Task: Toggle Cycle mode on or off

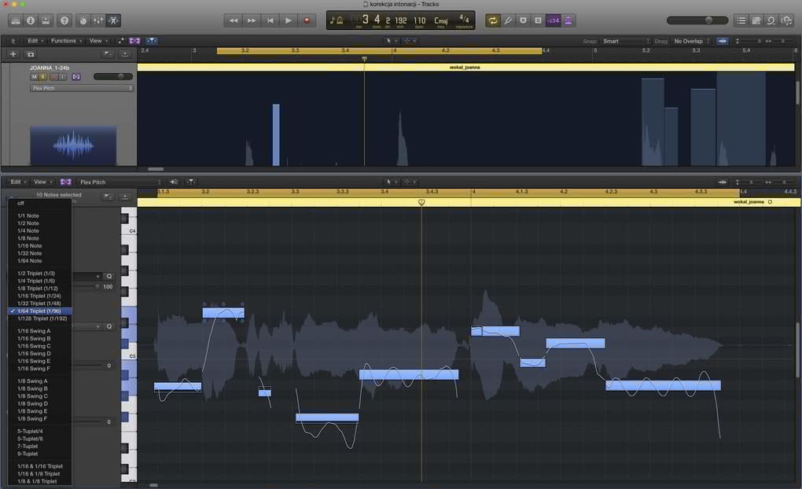Action: tap(492, 20)
